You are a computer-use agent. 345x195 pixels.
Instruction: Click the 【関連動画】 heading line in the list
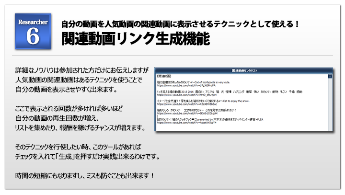[x=164, y=76]
